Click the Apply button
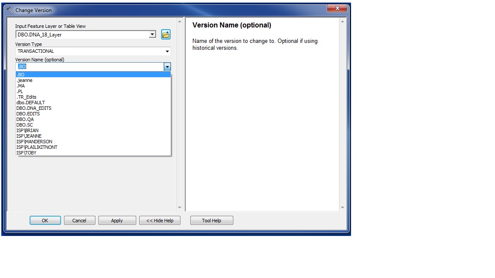Image resolution: width=495 pixels, height=278 pixels. 117,221
